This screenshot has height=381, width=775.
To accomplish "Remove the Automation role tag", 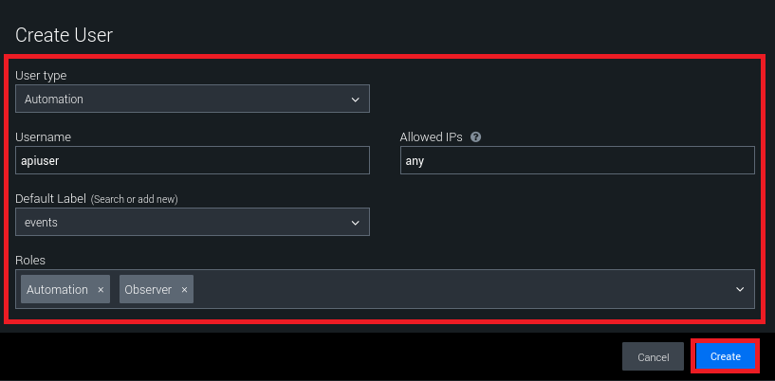I will (101, 290).
